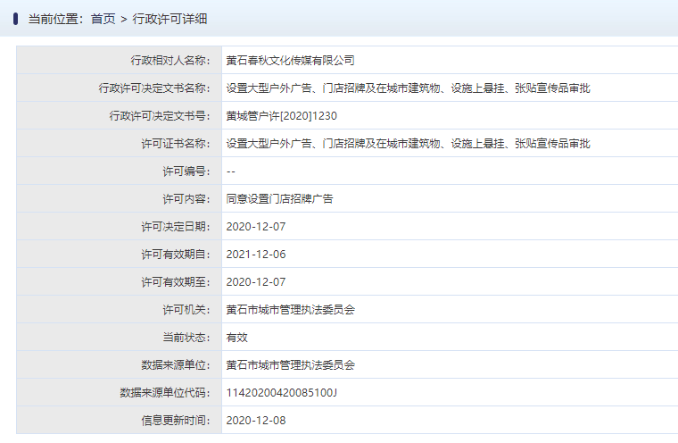Click the 许可证书名称 label

click(x=176, y=144)
